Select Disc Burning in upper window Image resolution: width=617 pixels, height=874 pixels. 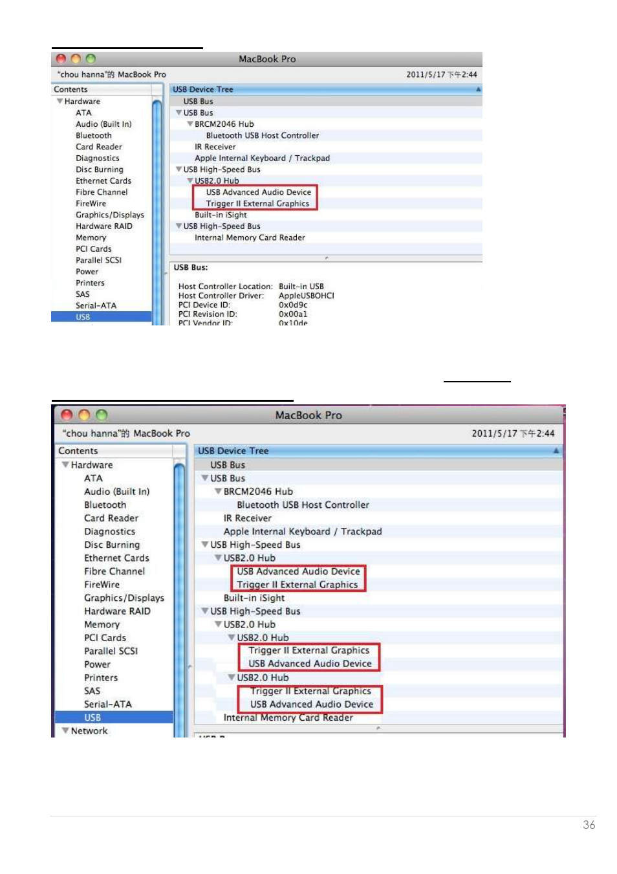click(x=100, y=169)
